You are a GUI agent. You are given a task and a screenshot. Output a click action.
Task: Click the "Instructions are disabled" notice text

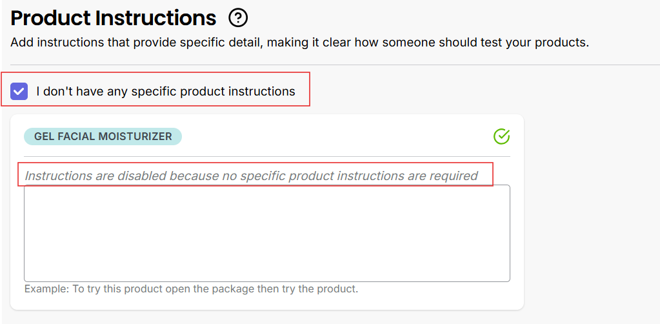(251, 176)
